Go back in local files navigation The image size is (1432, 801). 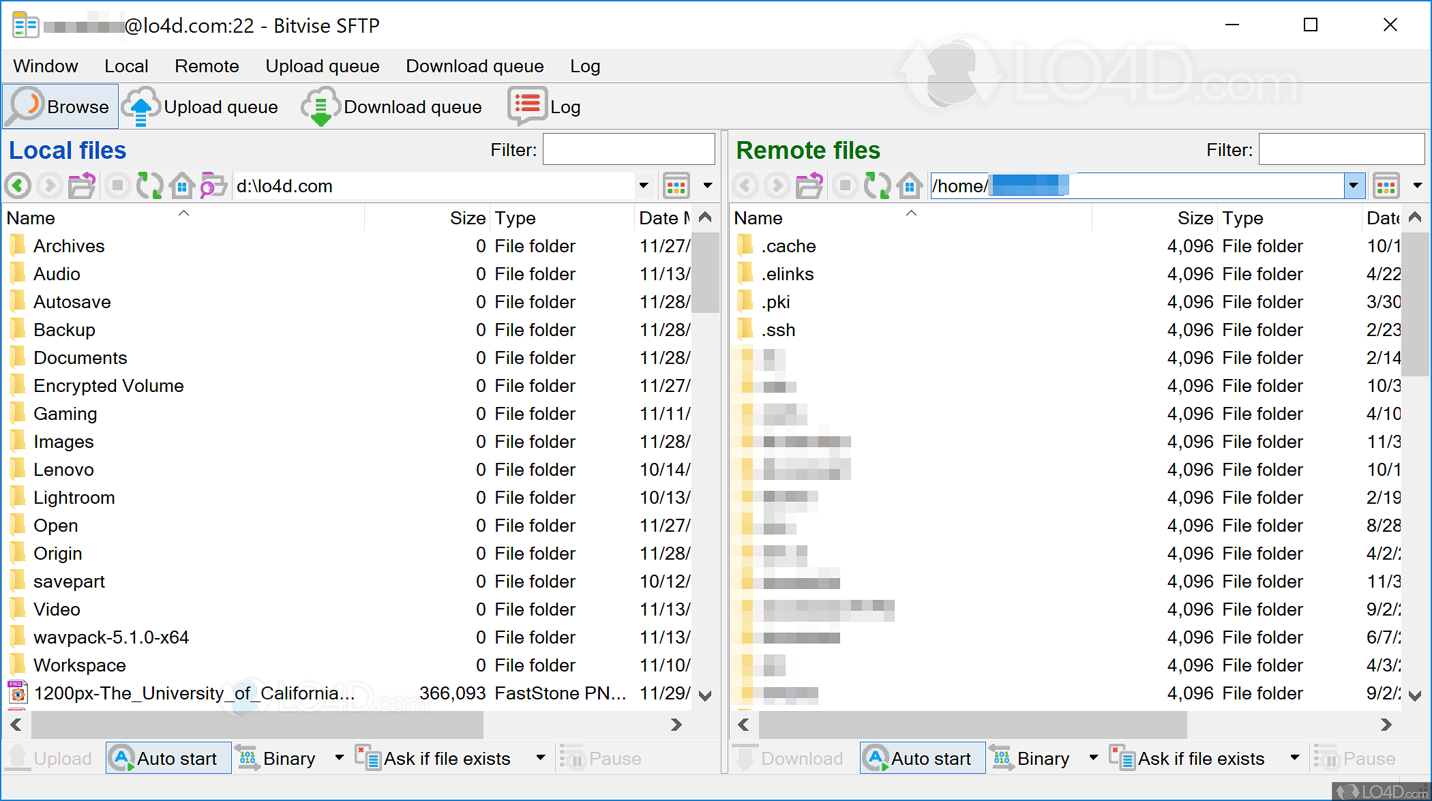pos(18,185)
